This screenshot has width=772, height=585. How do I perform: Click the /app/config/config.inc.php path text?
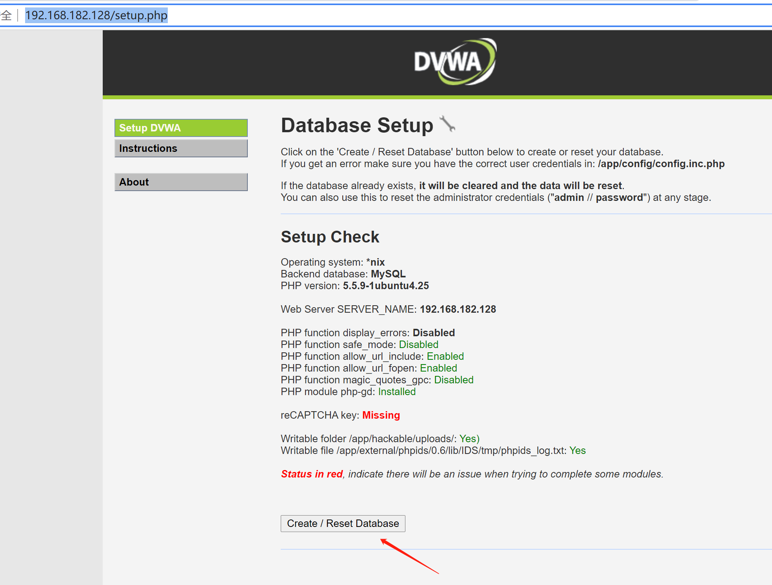(x=661, y=164)
